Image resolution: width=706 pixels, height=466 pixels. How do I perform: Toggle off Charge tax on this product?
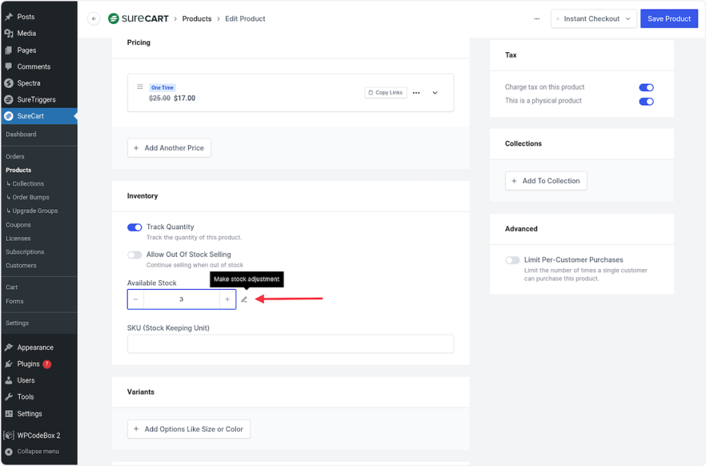point(646,87)
